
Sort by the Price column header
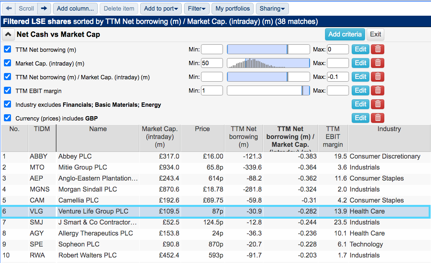click(202, 138)
